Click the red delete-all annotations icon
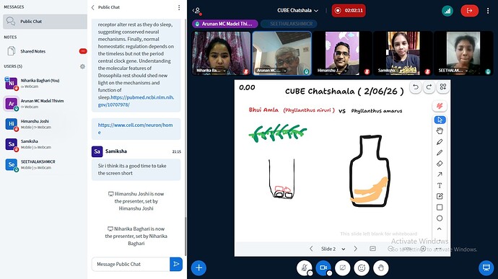Viewport: 498px width, 279px height. pyautogui.click(x=440, y=106)
